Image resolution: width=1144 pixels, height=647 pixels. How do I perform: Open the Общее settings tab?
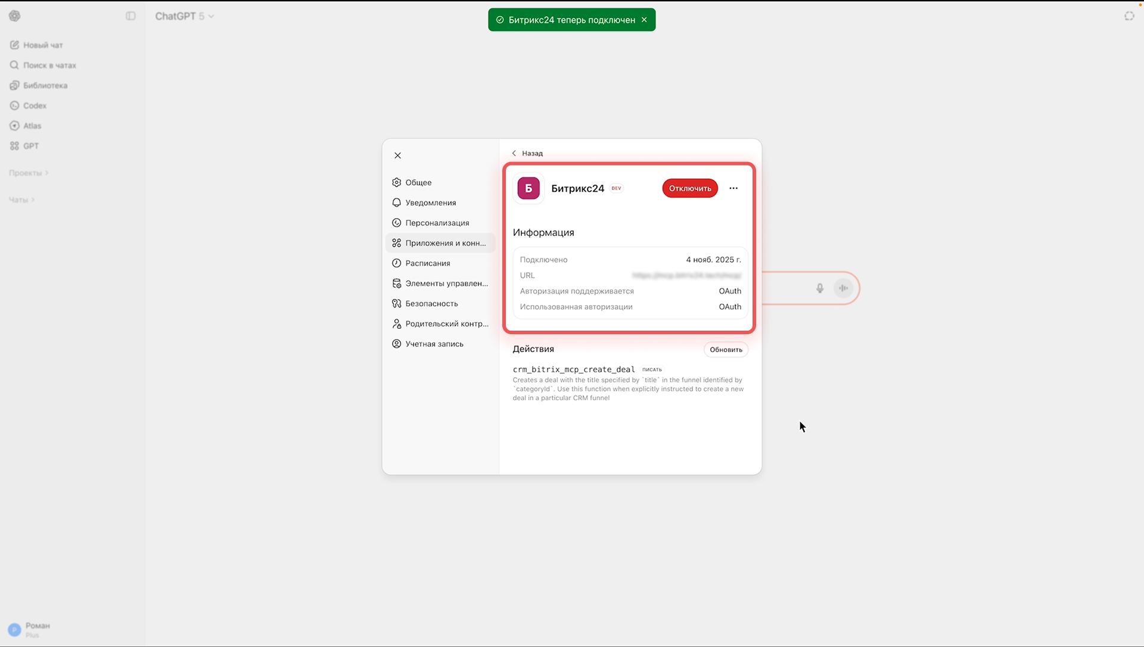pos(418,182)
